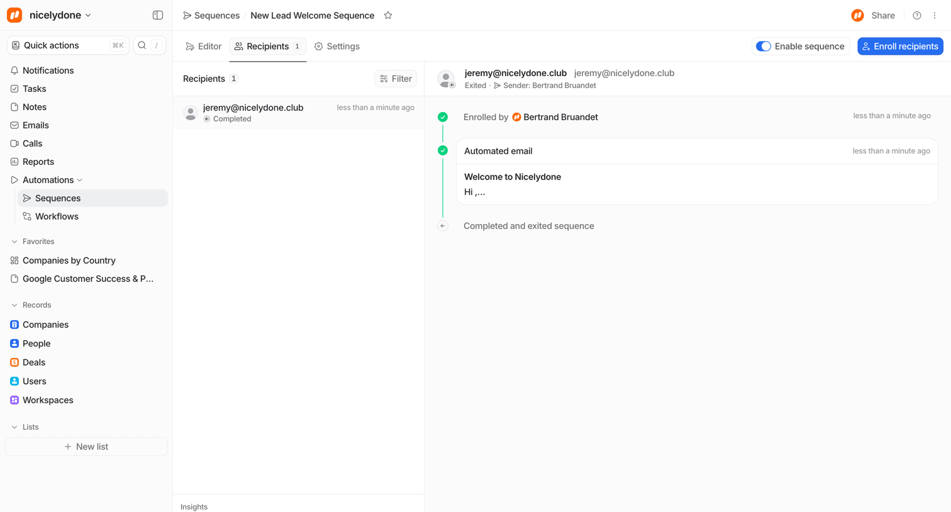This screenshot has height=512, width=951.
Task: Open Calls in the sidebar
Action: 87,143
